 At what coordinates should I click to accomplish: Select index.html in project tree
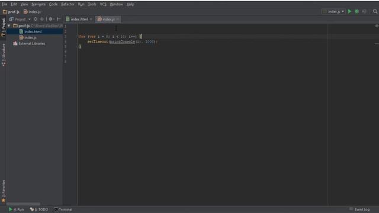33,31
